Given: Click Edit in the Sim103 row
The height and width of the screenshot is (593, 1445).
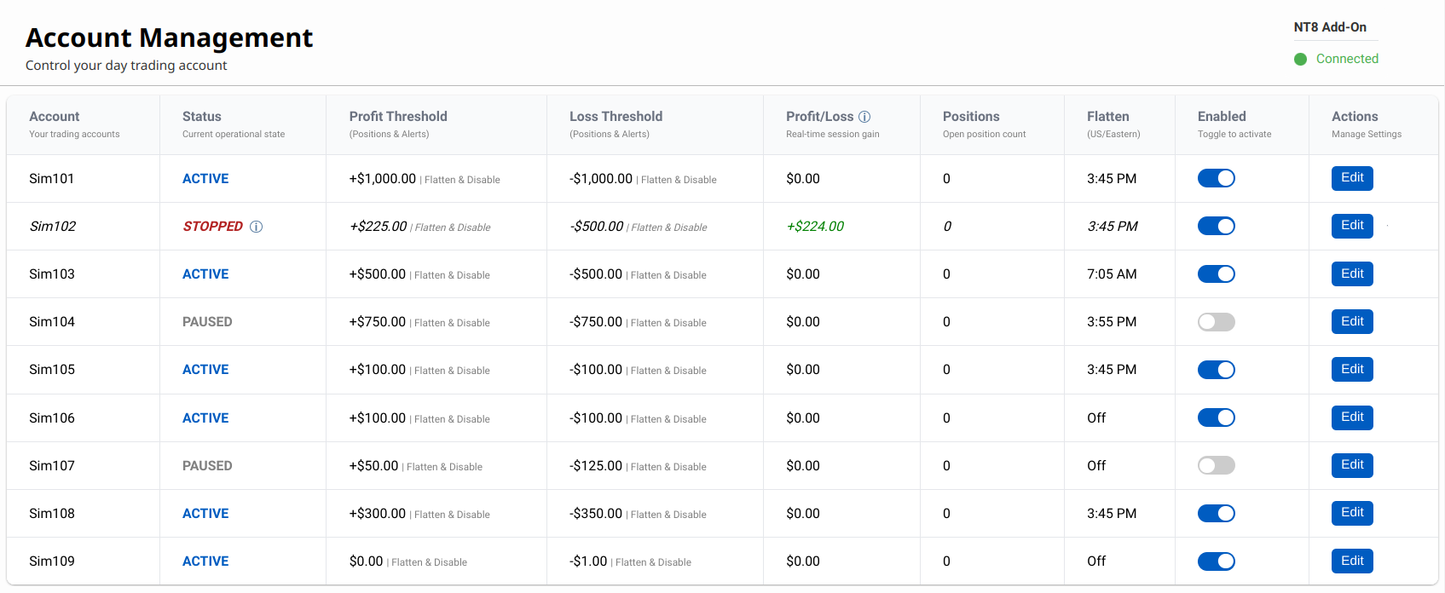Looking at the screenshot, I should pos(1352,273).
